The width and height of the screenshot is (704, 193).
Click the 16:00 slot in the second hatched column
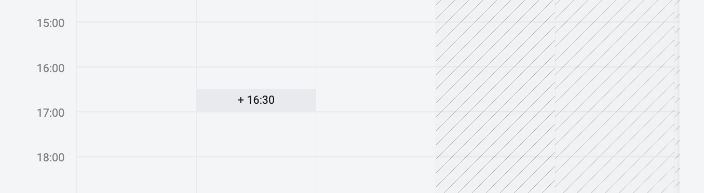point(615,89)
